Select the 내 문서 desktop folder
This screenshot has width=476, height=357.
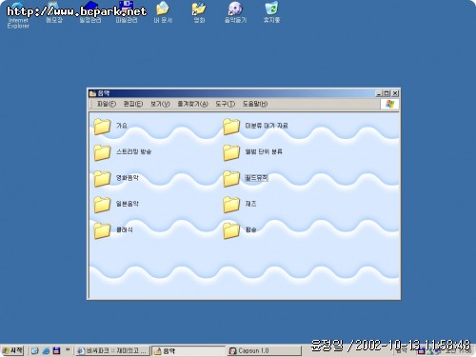coord(163,12)
